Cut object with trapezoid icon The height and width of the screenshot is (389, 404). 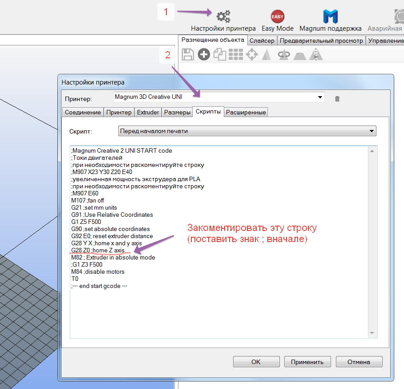[299, 55]
